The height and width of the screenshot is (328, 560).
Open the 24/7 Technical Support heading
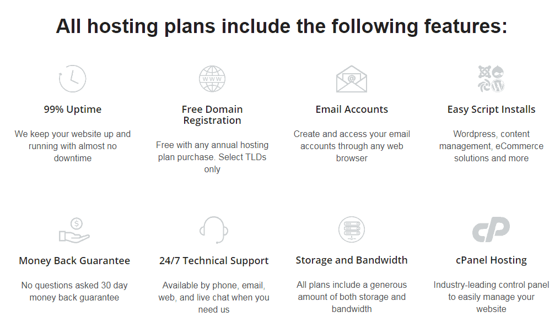coord(213,261)
